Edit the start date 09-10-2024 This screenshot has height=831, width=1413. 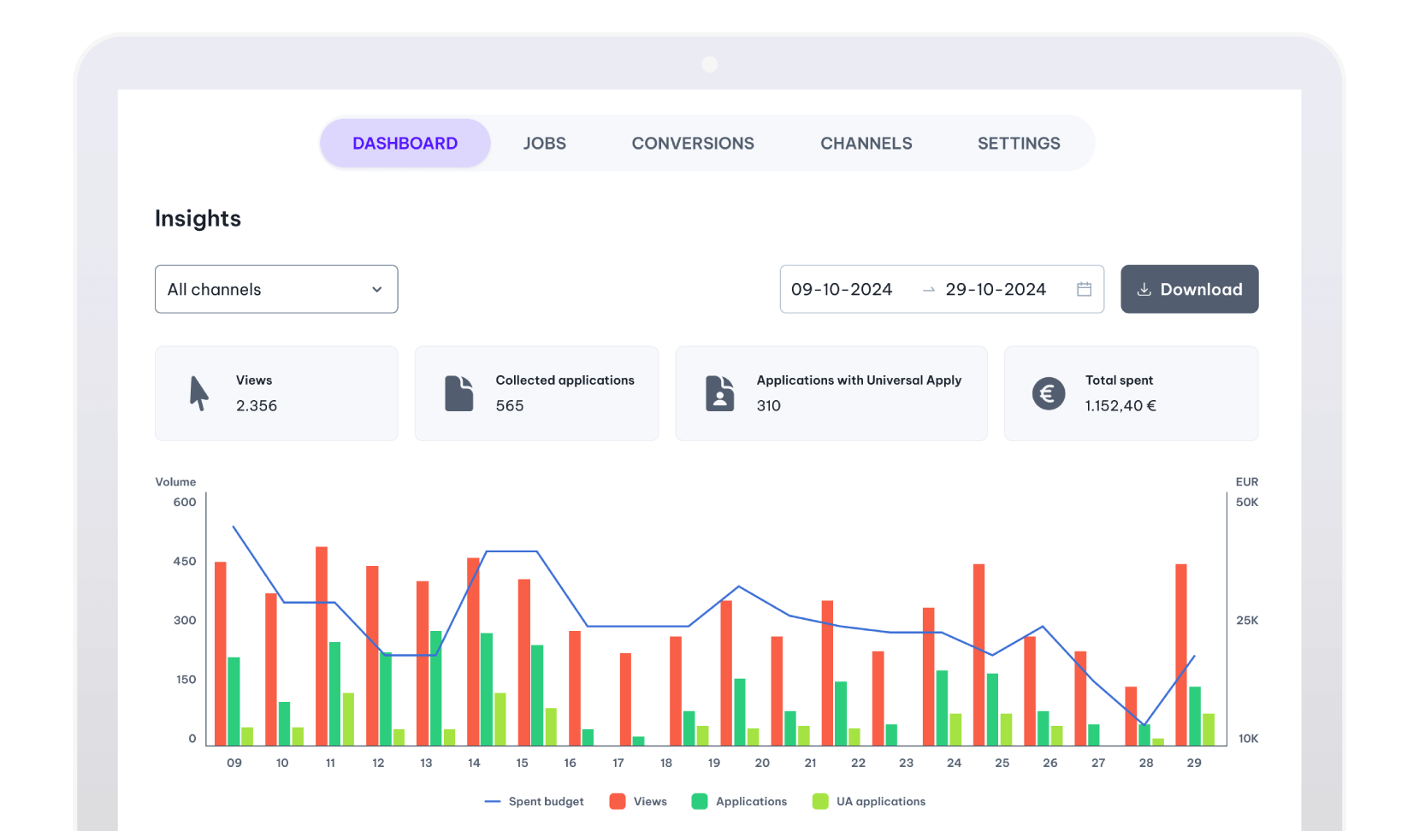(x=842, y=289)
